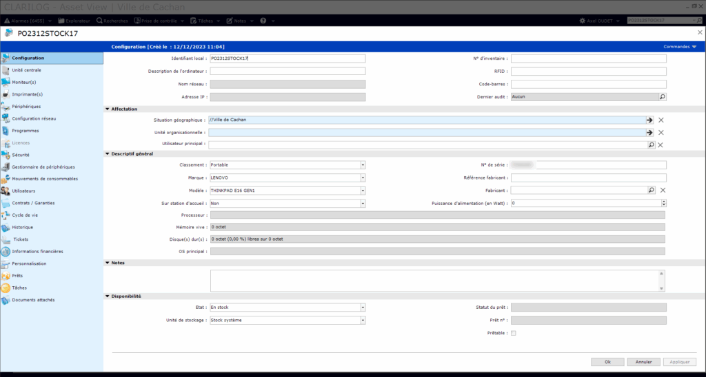Open the Alarmes menu
This screenshot has width=706, height=377.
pos(28,21)
